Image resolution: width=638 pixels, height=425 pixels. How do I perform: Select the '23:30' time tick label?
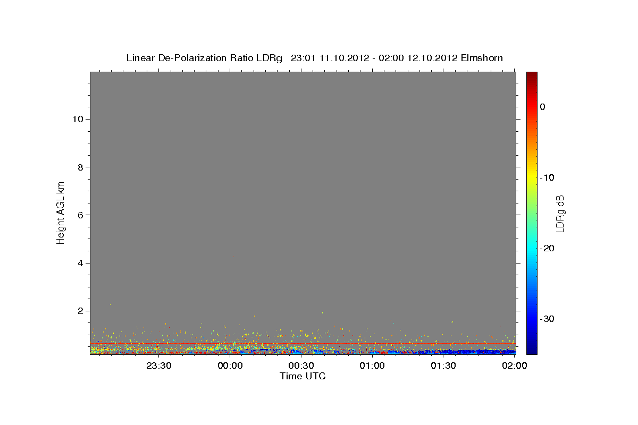click(159, 365)
